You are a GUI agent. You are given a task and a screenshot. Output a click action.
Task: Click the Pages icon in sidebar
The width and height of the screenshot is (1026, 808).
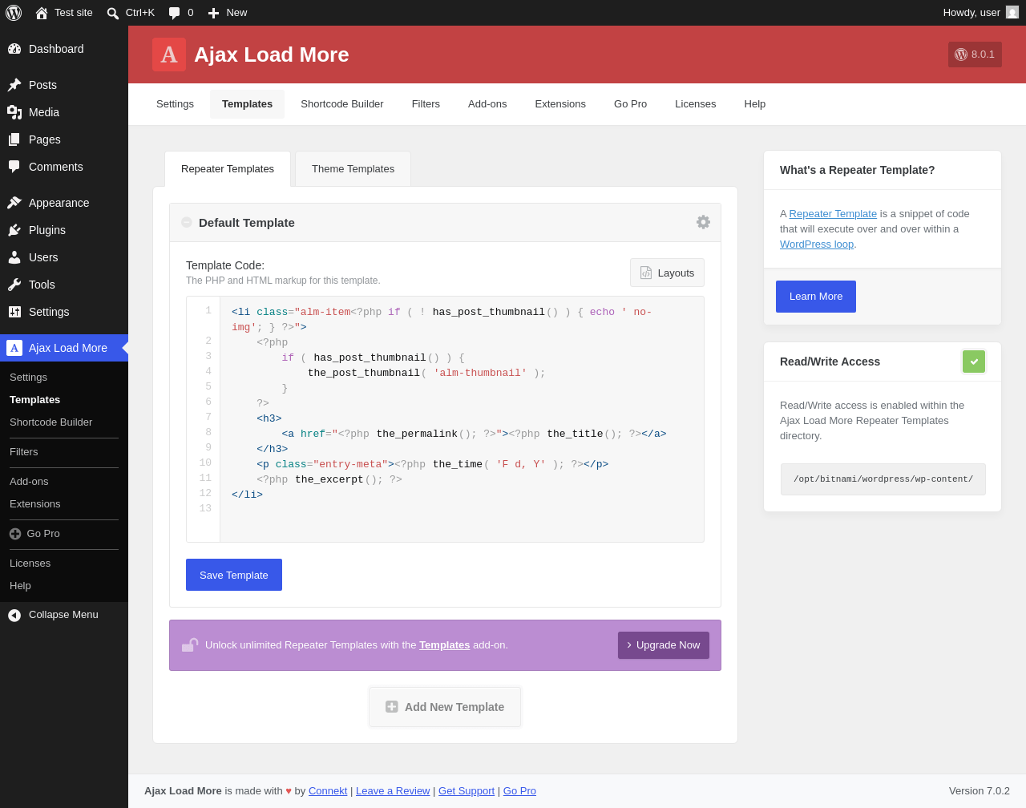coord(14,139)
